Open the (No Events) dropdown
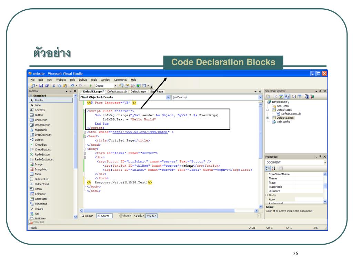353x265 pixels. click(x=260, y=97)
